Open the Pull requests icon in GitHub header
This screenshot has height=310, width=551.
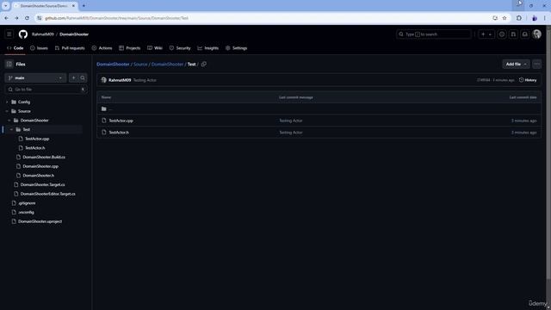tap(513, 34)
